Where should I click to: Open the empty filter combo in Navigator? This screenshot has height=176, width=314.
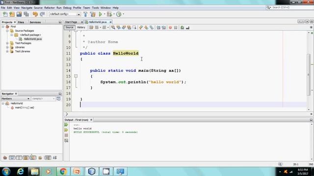pyautogui.click(x=43, y=99)
